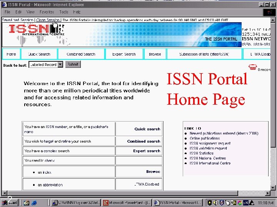The image size is (277, 207).
Task: Click the Save/Load Session link
Action: pos(18,20)
